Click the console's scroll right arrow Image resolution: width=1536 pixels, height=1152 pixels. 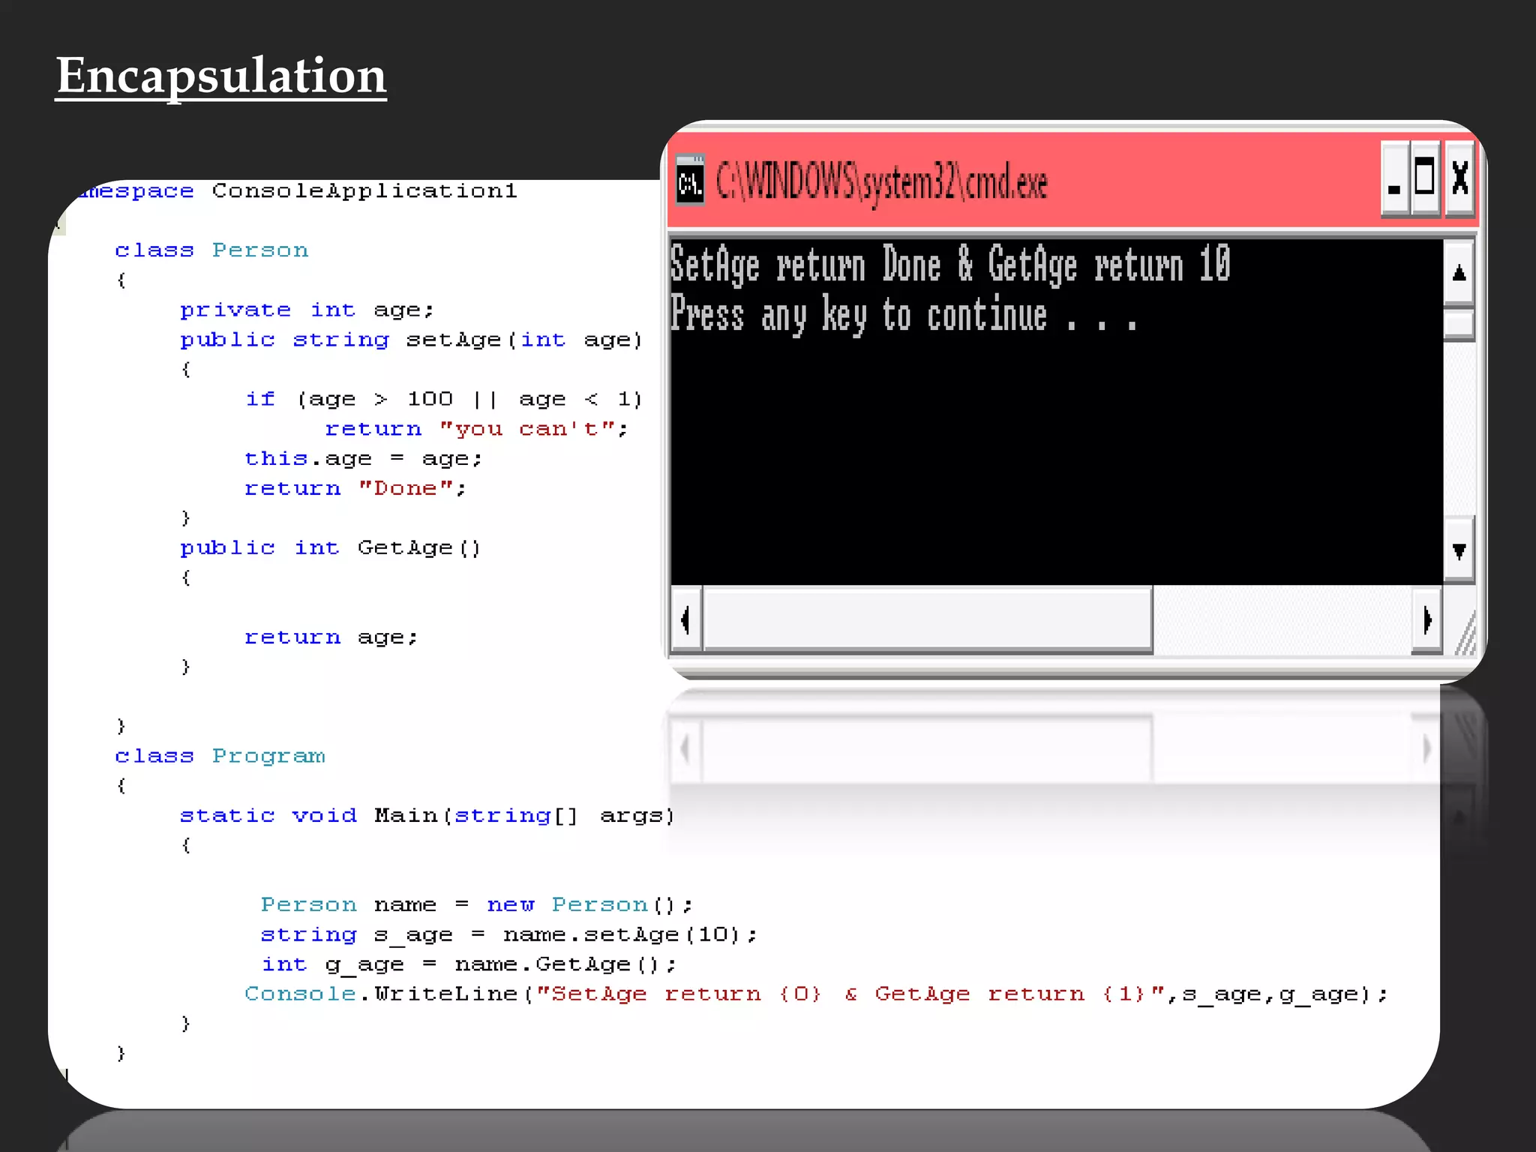[1426, 620]
